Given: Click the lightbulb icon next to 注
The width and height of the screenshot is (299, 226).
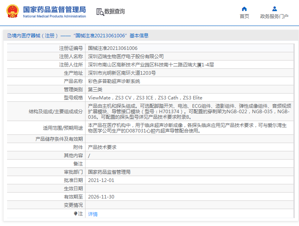Looking at the screenshot, I should tap(76, 214).
